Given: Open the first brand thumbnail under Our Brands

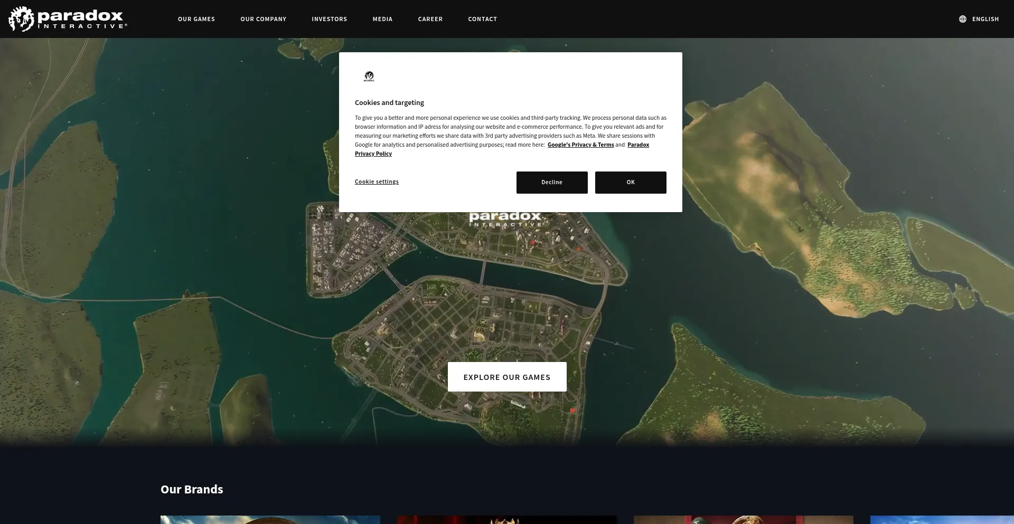Looking at the screenshot, I should 270,520.
